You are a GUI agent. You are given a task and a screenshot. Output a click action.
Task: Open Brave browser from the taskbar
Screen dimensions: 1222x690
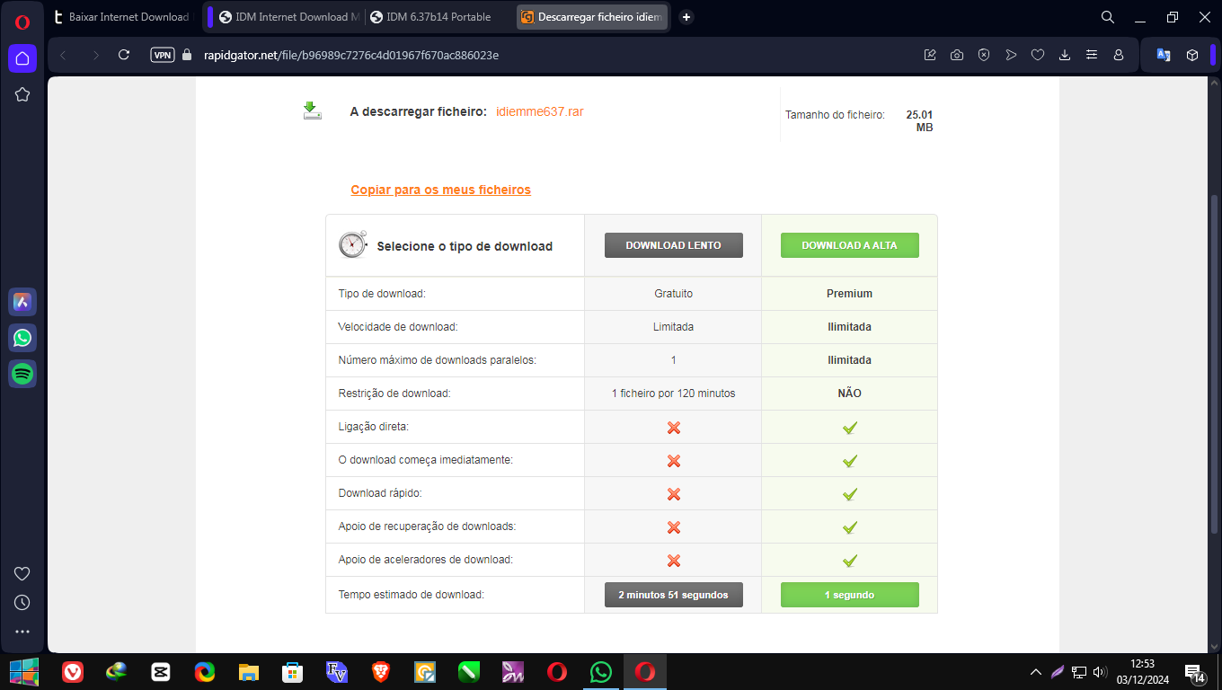click(x=381, y=672)
